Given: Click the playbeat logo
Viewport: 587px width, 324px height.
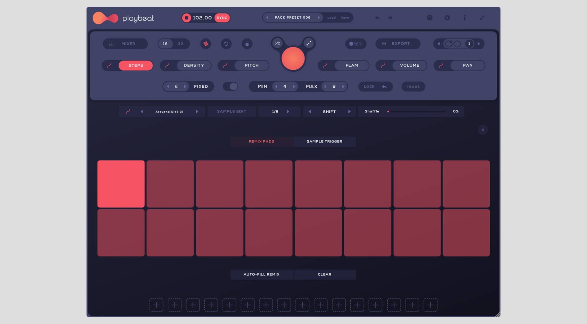Looking at the screenshot, I should point(123,18).
